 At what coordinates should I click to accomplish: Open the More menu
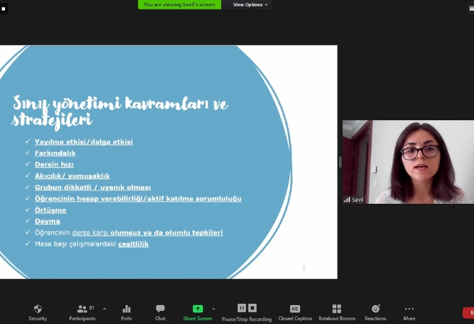[x=410, y=309]
